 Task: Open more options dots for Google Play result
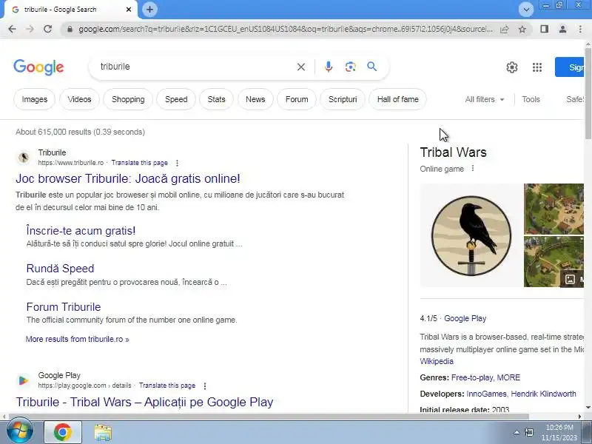coord(205,386)
